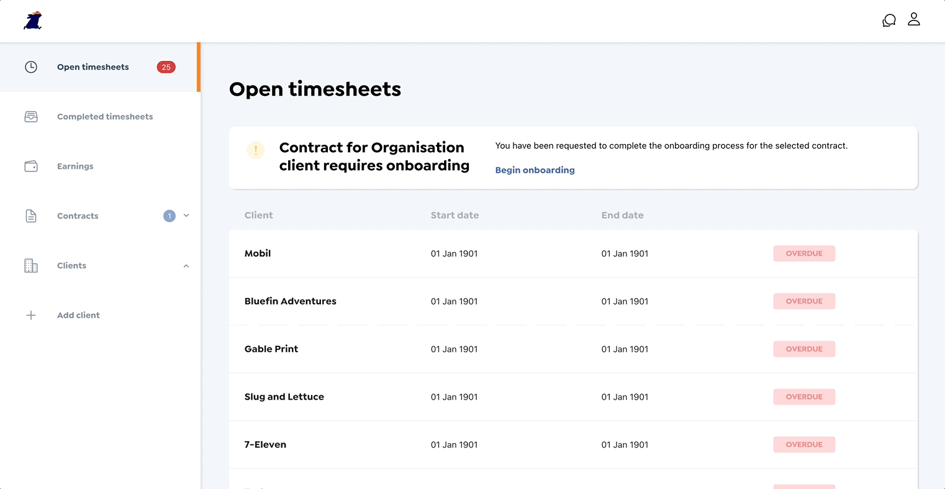Click the Begin onboarding link

click(535, 169)
